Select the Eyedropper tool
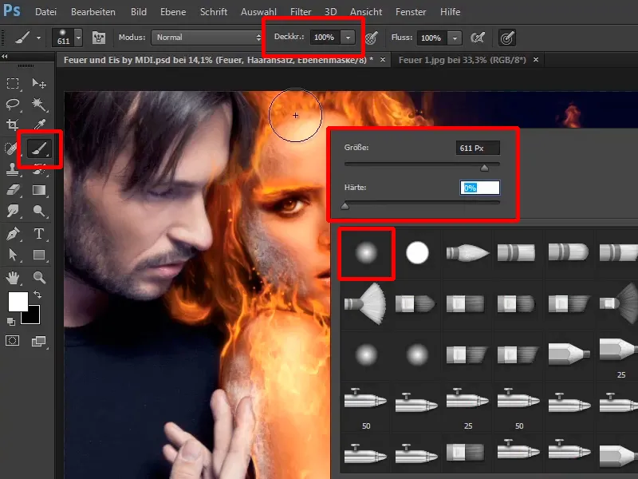The width and height of the screenshot is (638, 479). [x=39, y=125]
